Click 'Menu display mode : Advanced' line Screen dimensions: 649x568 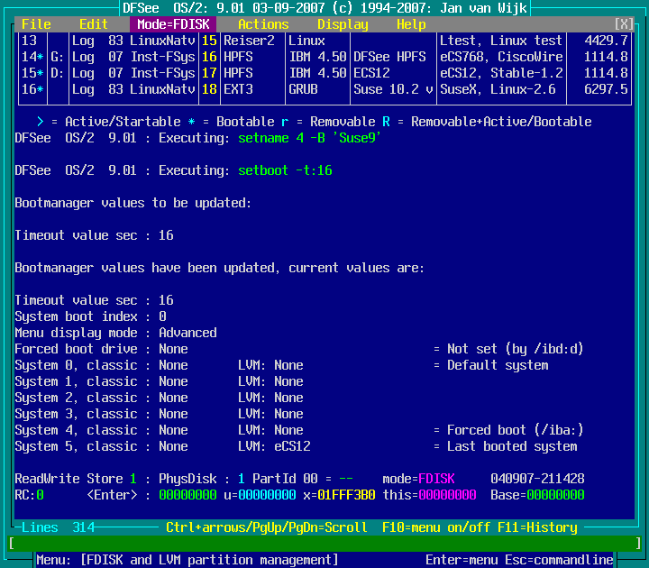click(116, 333)
